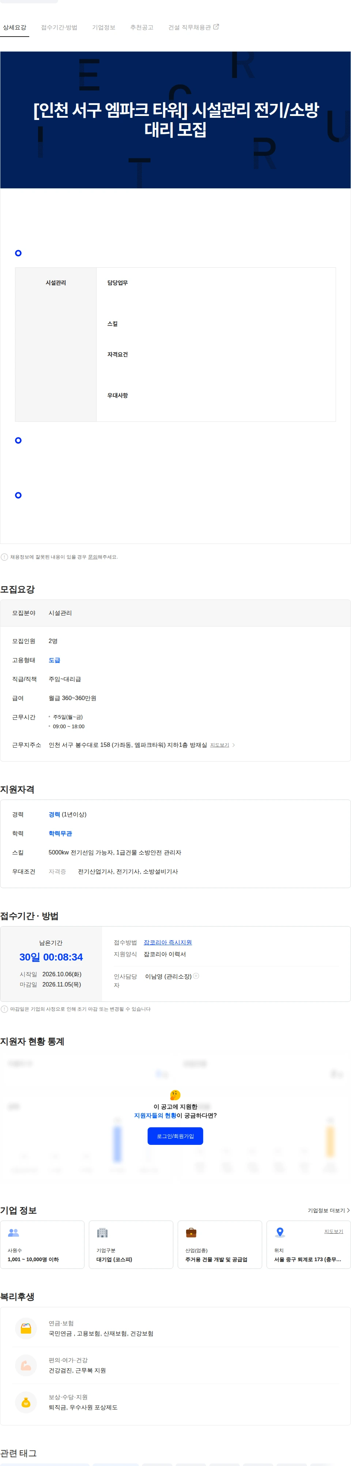Screen dimensions: 351x1466
Task: Click the info icon beside 마감일은 기업의 사정으로
Action: click(x=4, y=1009)
